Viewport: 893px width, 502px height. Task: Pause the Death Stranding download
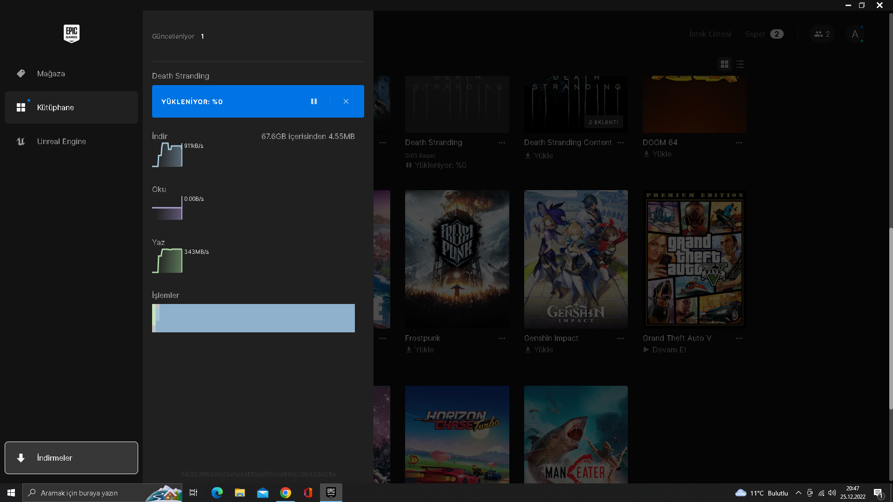click(x=314, y=101)
